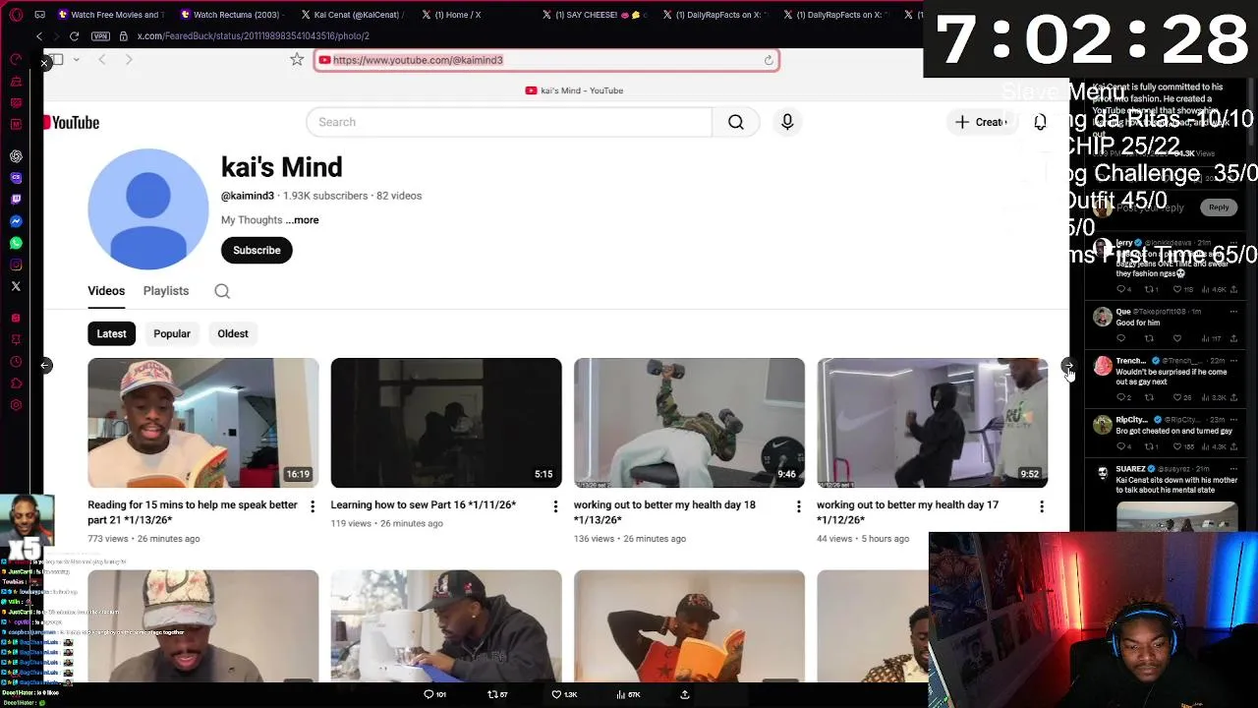Click Reply button in X comments
The width and height of the screenshot is (1258, 708).
click(x=1219, y=207)
